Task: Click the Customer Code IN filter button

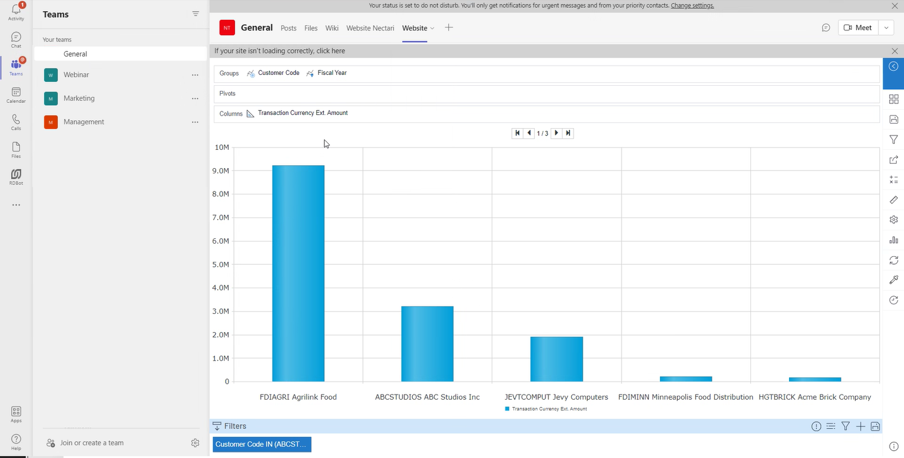Action: 261,444
